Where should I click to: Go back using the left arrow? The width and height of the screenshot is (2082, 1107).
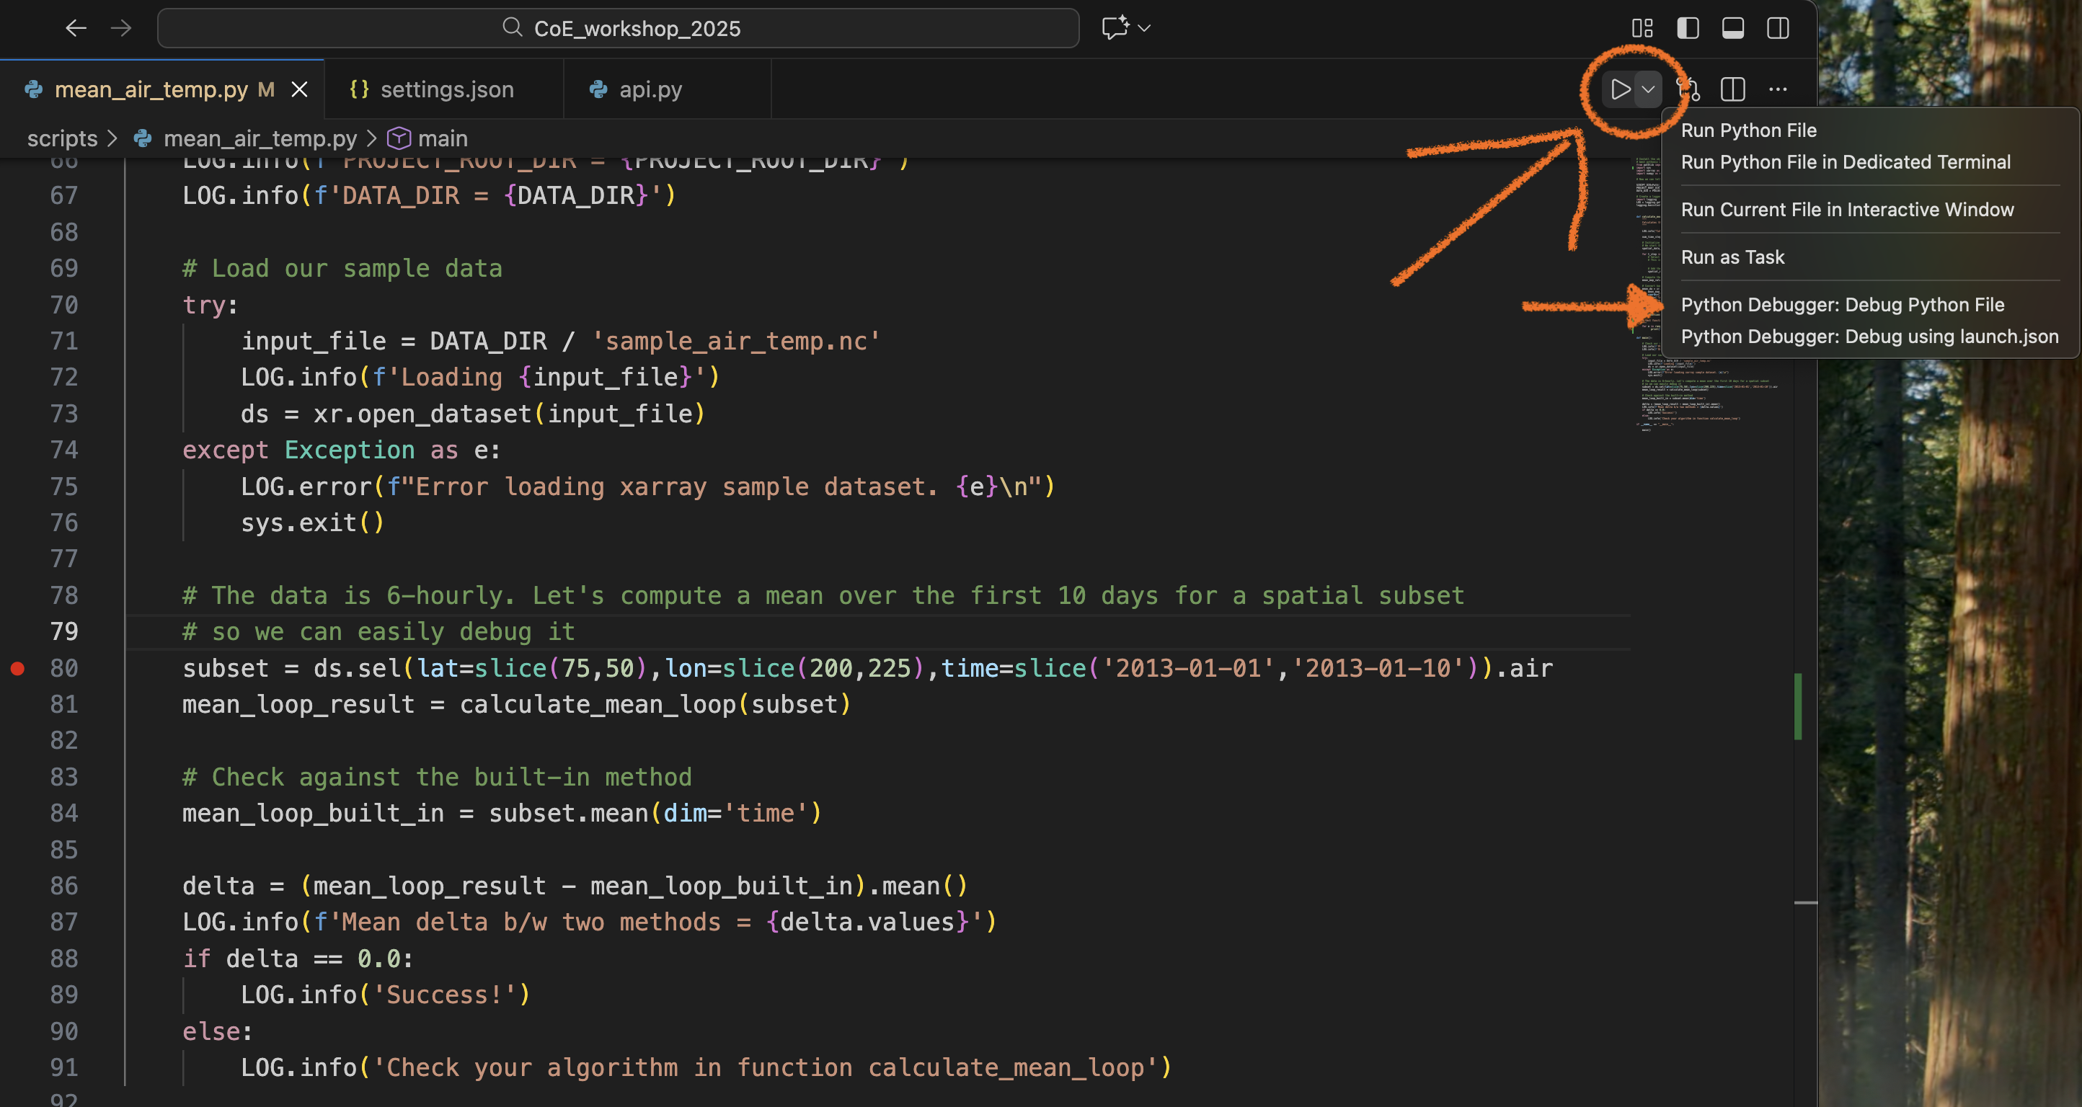pos(76,28)
